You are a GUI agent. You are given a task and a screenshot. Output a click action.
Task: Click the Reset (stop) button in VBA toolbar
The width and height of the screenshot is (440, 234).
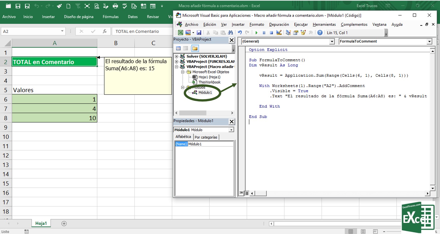271,33
